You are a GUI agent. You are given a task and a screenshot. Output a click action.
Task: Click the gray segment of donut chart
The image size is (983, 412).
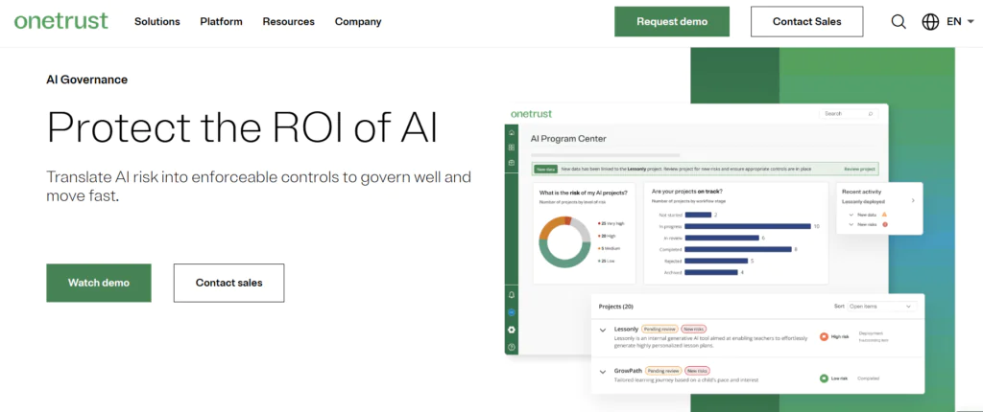coord(583,228)
